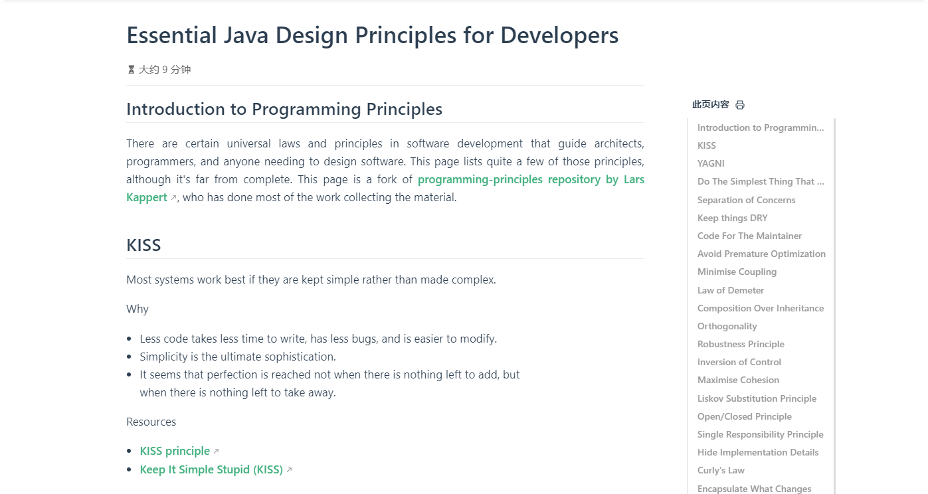This screenshot has width=928, height=494.
Task: Jump to Orthogonality in sidebar
Action: (727, 326)
